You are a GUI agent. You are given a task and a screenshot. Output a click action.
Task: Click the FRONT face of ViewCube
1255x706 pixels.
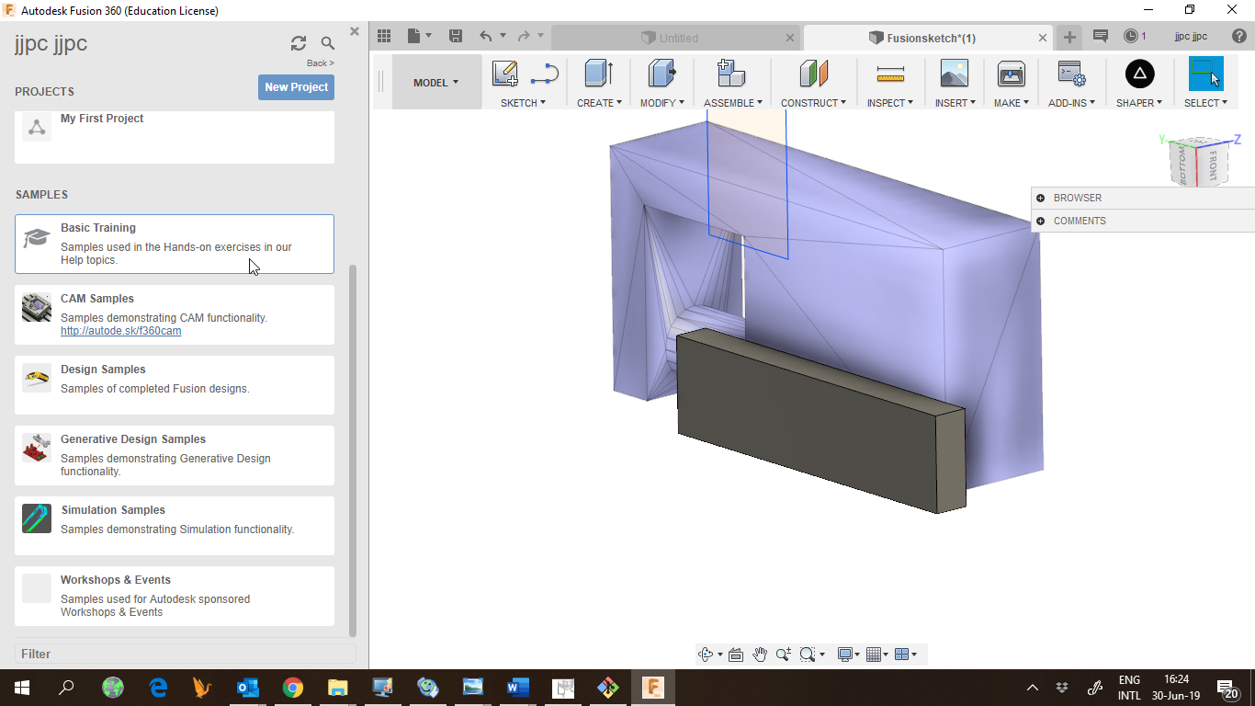[x=1213, y=164]
